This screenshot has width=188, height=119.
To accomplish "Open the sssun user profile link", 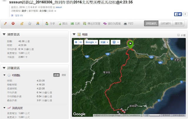I will 59,7.
